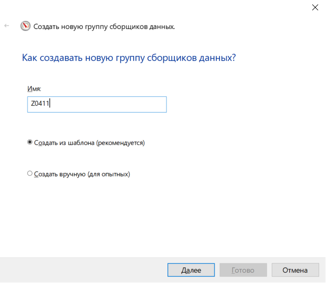Click the Performance Monitor gauge icon
Screen dimensions: 326x283
(26, 26)
